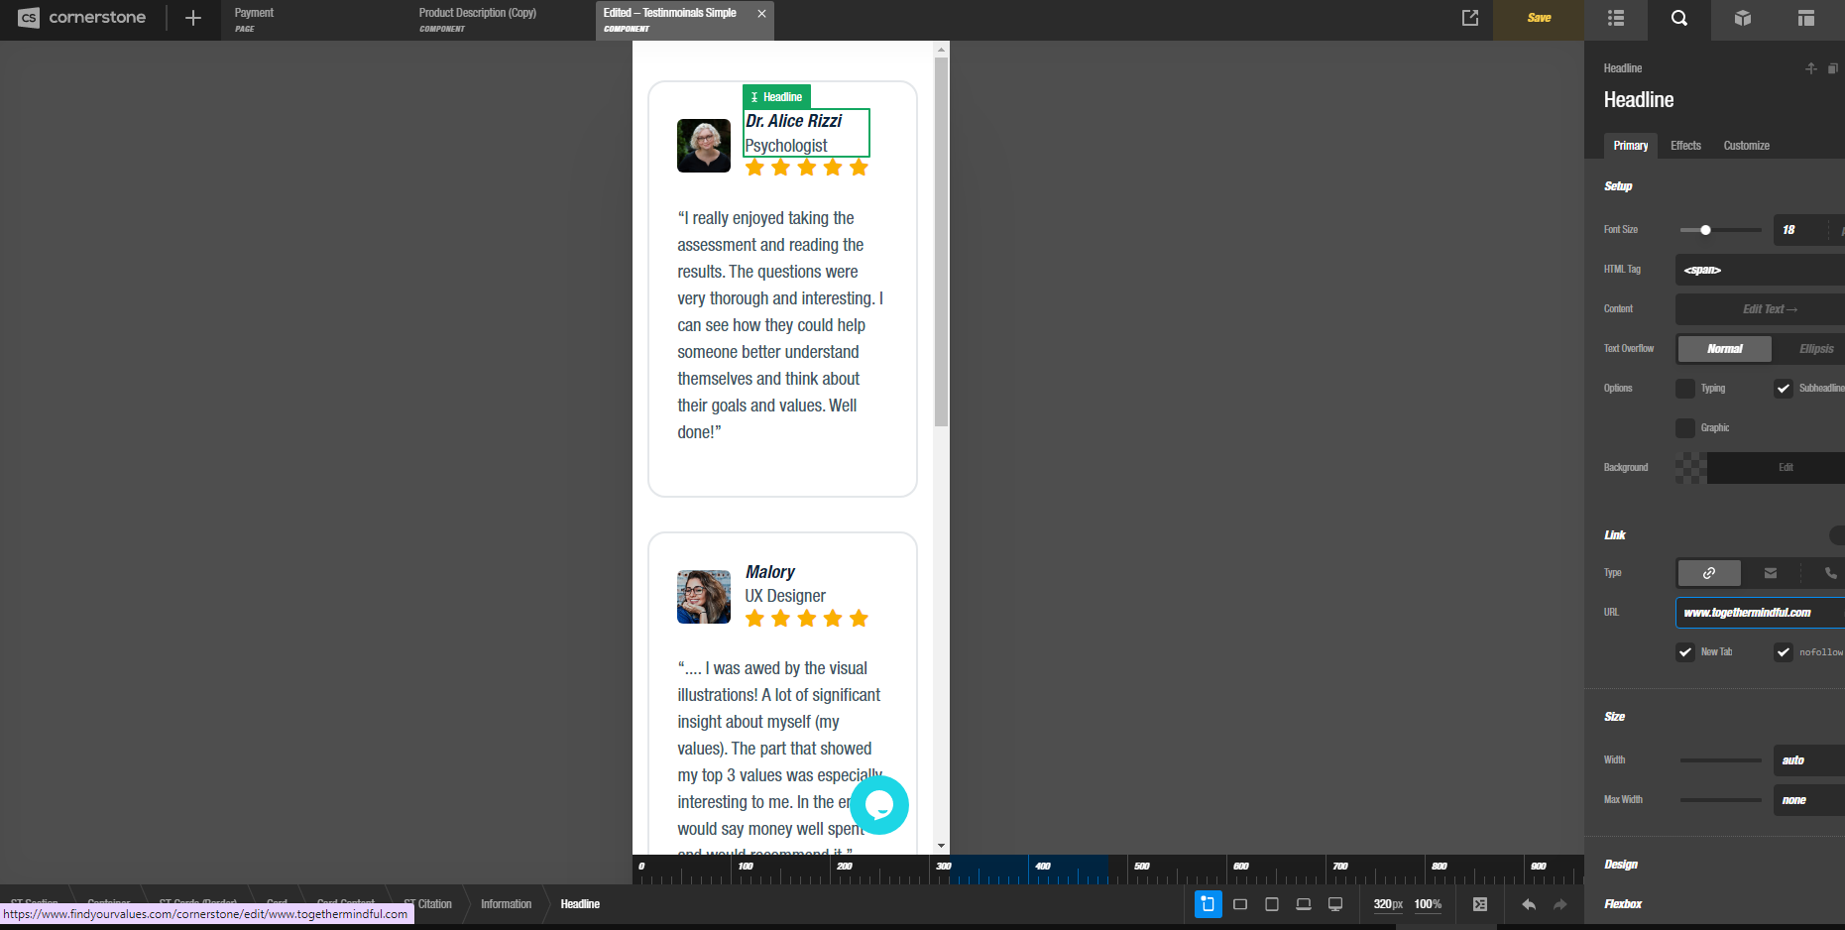Switch preview to desktop monitor breakpoint
1845x930 pixels.
[1335, 904]
